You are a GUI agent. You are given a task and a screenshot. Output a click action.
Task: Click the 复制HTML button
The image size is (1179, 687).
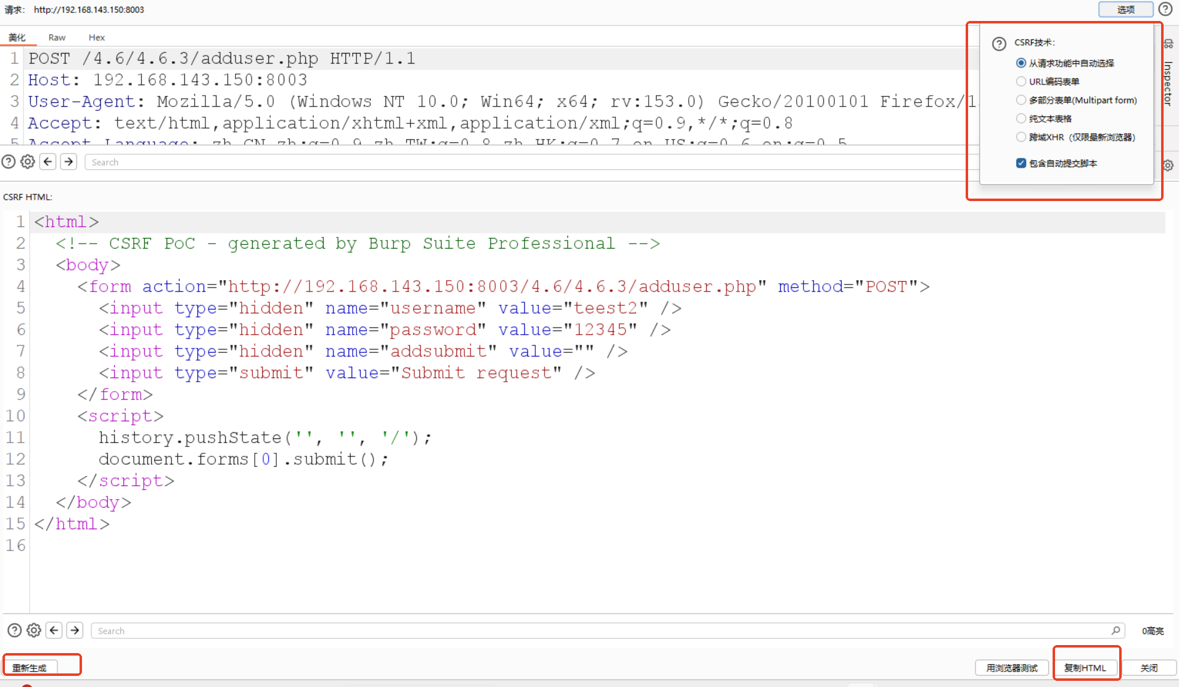click(1085, 668)
